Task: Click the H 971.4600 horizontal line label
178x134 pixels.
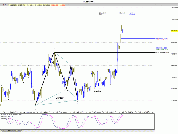Action: click(163, 52)
